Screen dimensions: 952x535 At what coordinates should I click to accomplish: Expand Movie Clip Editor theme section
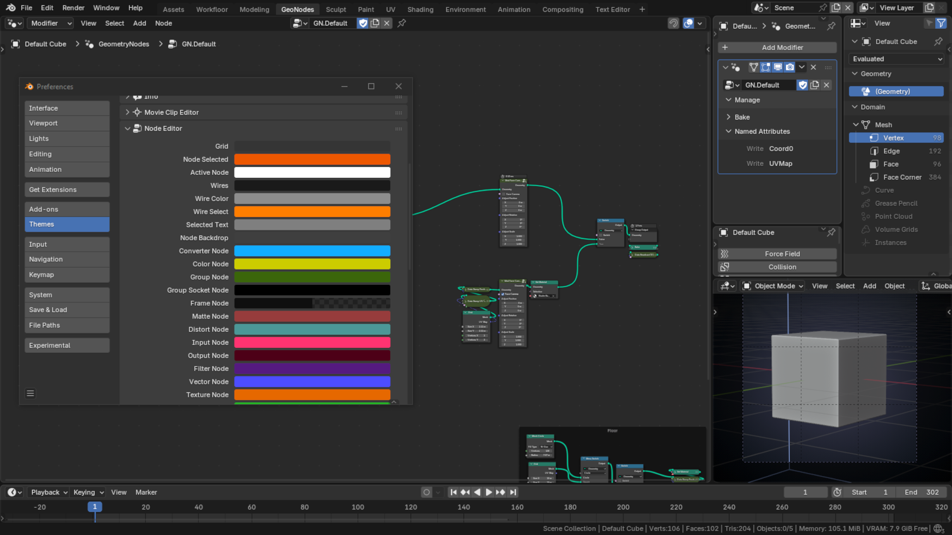127,112
